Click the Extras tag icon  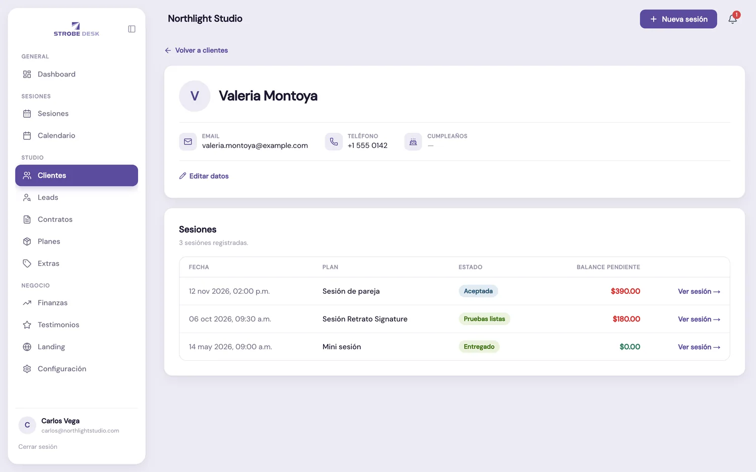(x=27, y=264)
